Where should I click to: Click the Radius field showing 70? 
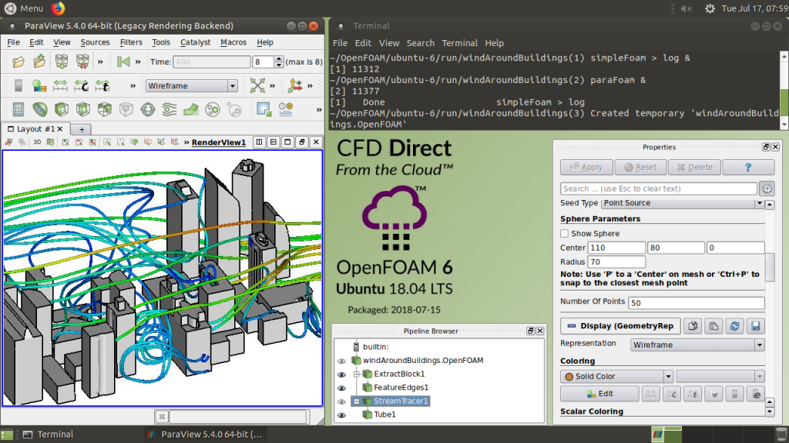pyautogui.click(x=616, y=261)
